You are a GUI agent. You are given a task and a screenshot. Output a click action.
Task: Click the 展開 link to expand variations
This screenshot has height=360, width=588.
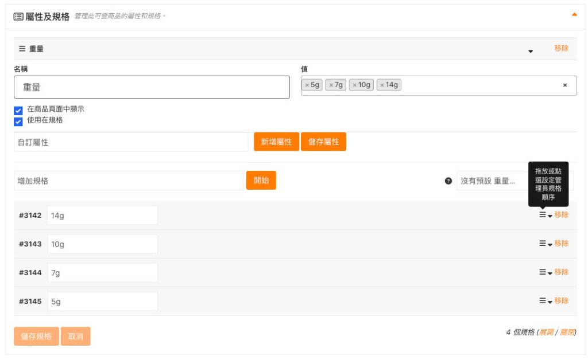point(546,332)
